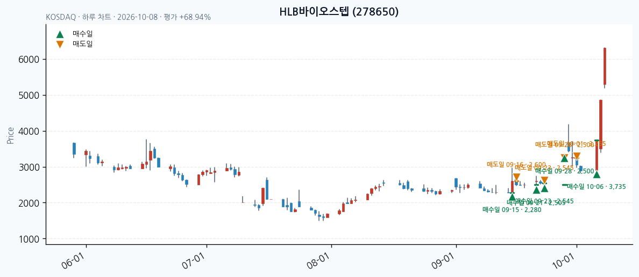The width and height of the screenshot is (639, 277).
Task: Click the 6000 price axis tick
Action: (x=30, y=60)
